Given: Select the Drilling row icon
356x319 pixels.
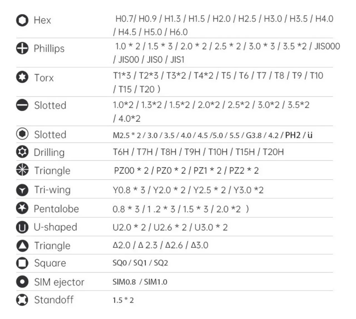Looking at the screenshot, I should coord(22,152).
